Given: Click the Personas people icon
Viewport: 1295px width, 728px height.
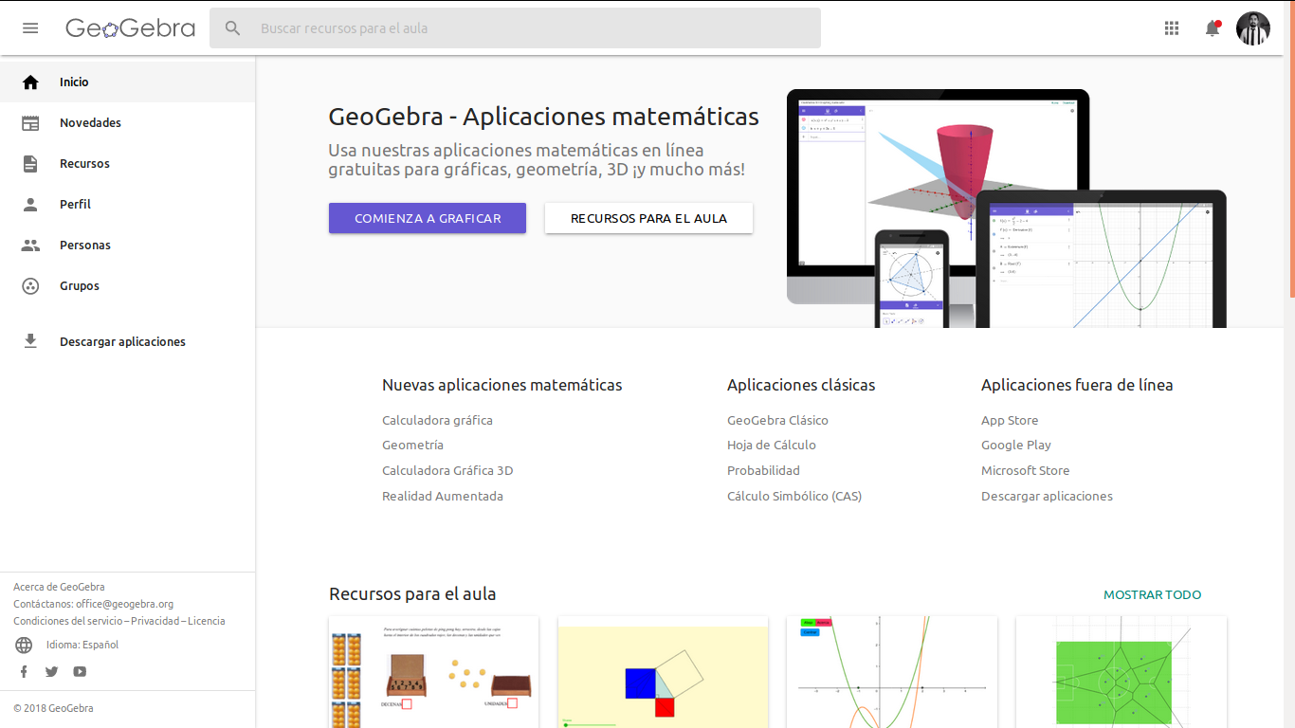Looking at the screenshot, I should pyautogui.click(x=30, y=246).
